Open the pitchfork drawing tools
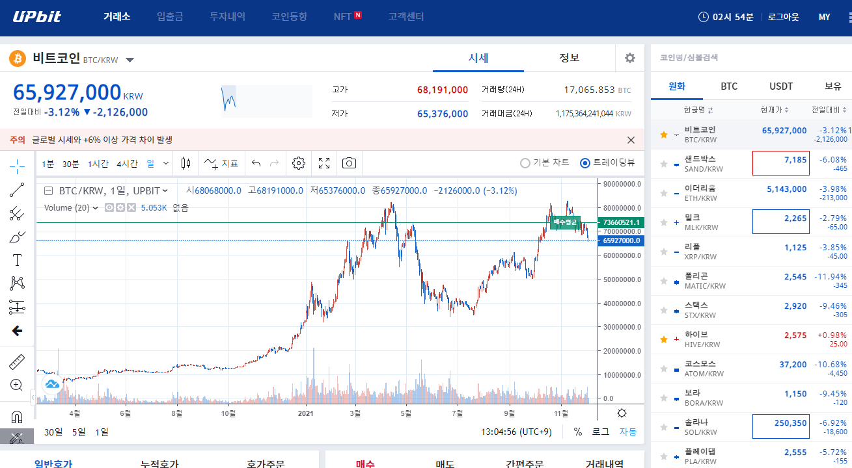This screenshot has height=468, width=852. (17, 213)
